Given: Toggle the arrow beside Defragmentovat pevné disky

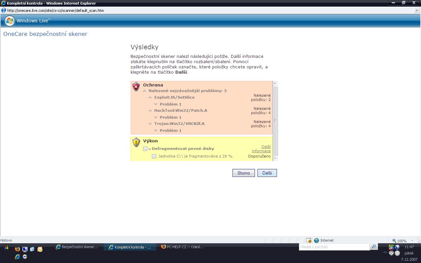Looking at the screenshot, I should 150,149.
